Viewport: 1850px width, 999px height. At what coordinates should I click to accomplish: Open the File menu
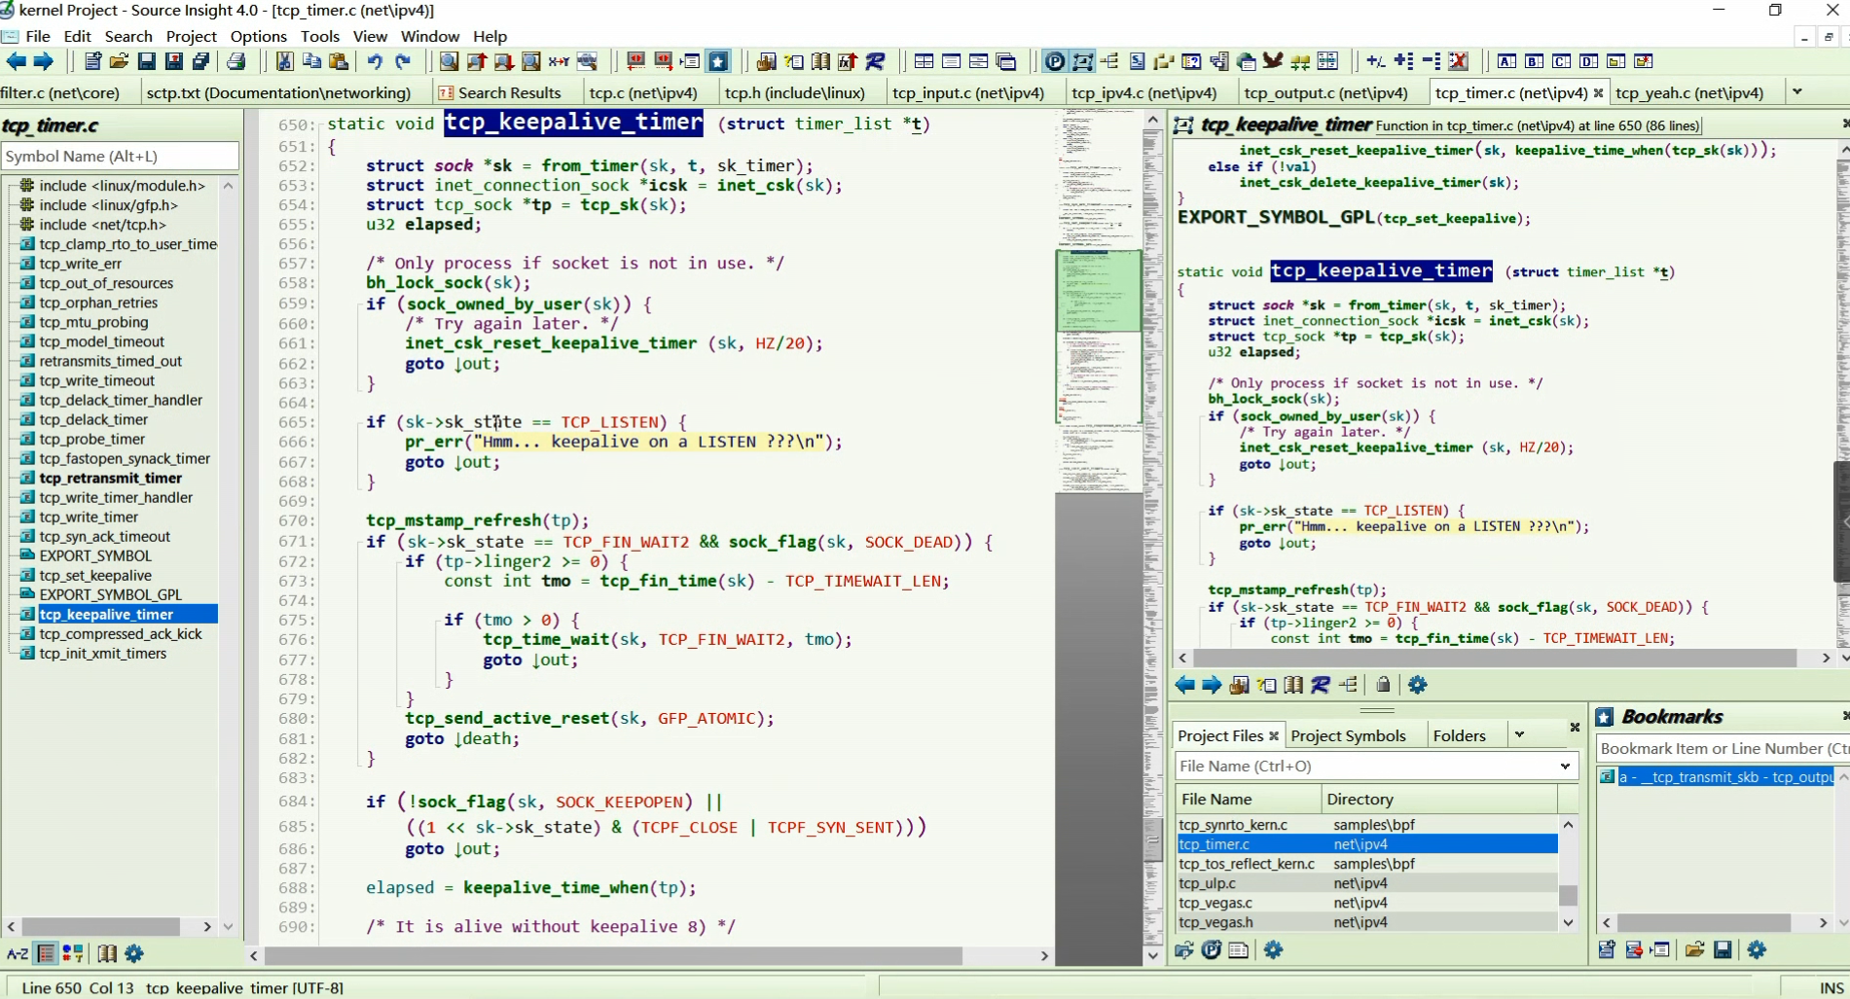pyautogui.click(x=38, y=36)
